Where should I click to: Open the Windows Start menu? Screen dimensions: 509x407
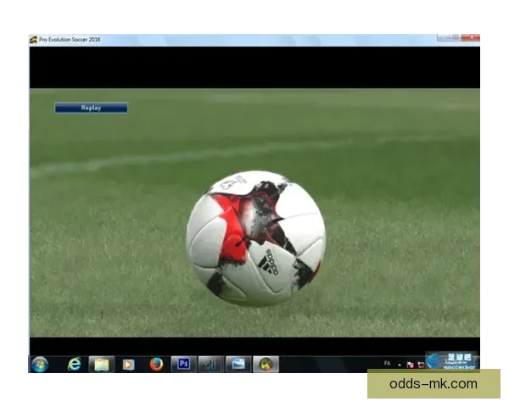40,364
